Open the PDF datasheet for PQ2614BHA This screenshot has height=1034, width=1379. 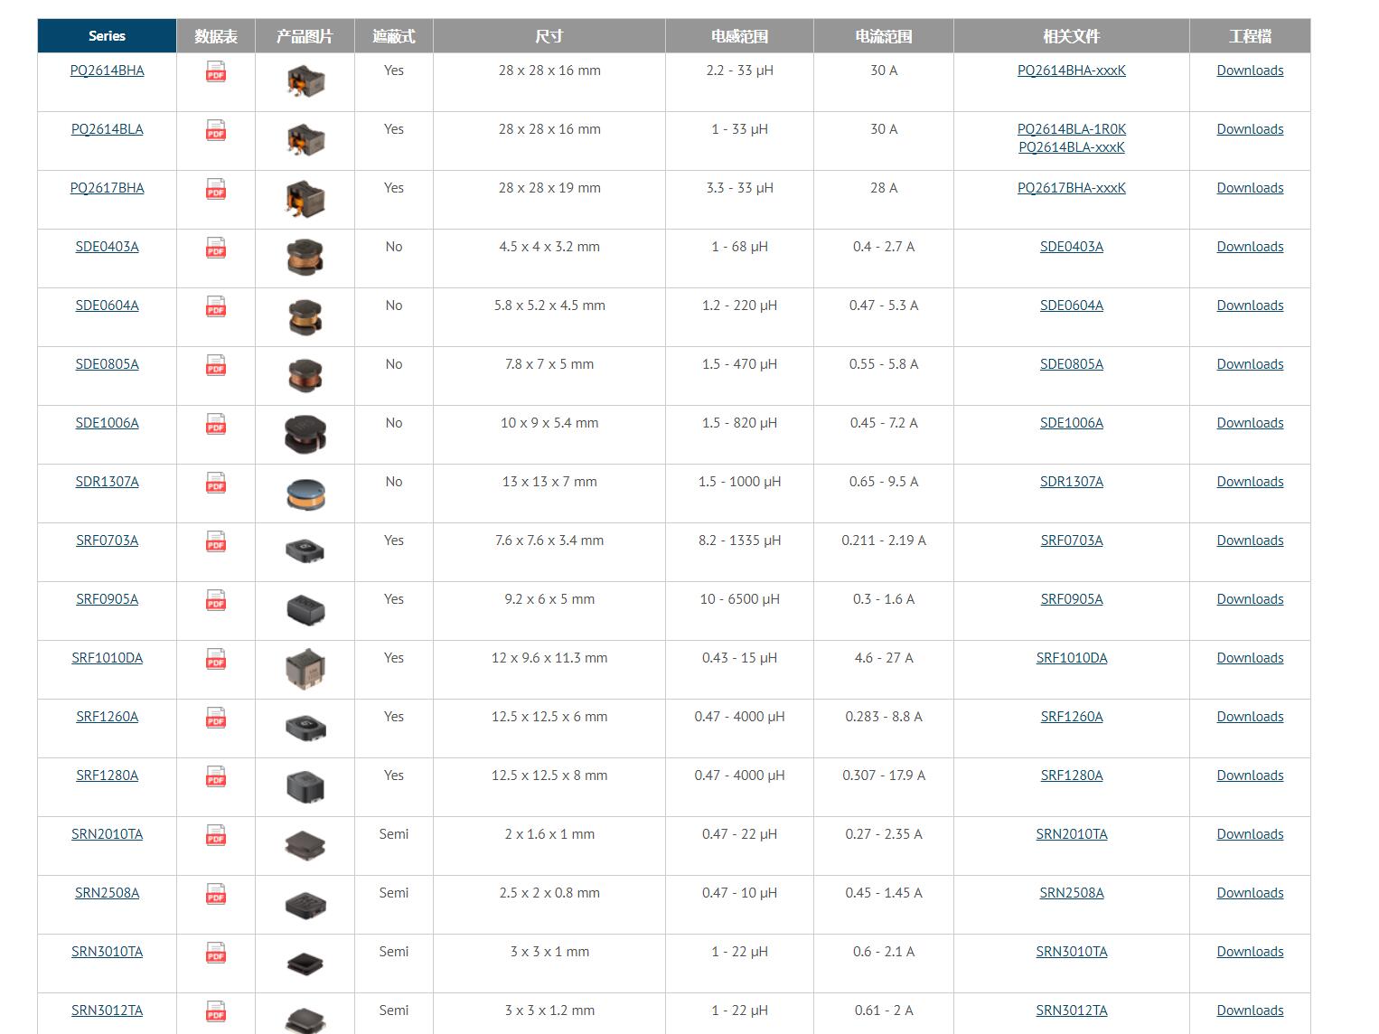point(216,71)
